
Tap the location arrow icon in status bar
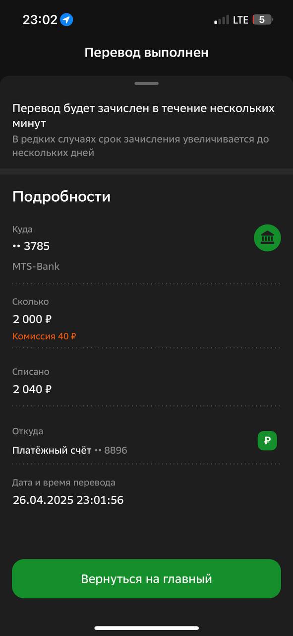66,20
